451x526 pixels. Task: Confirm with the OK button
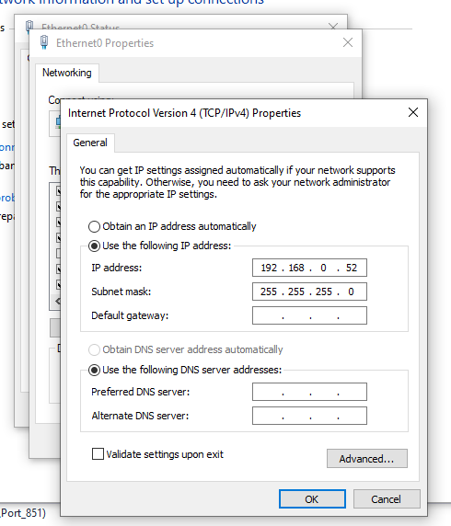pyautogui.click(x=312, y=499)
